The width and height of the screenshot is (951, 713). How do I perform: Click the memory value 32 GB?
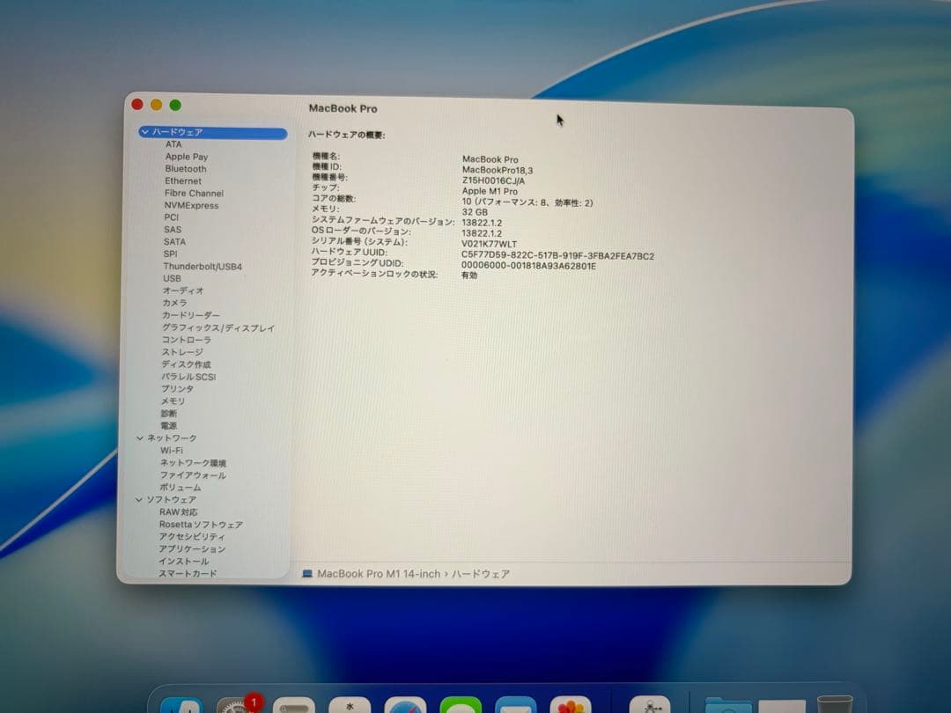pos(475,212)
